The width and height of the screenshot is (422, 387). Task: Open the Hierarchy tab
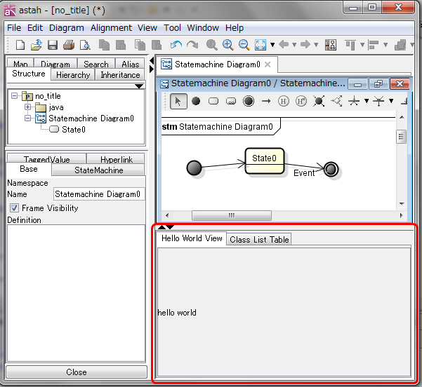coord(73,75)
